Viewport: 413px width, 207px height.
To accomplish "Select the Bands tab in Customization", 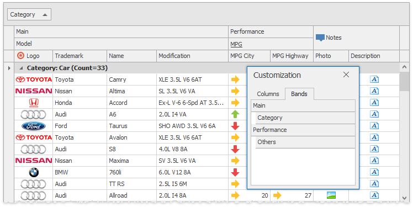I will pos(299,94).
